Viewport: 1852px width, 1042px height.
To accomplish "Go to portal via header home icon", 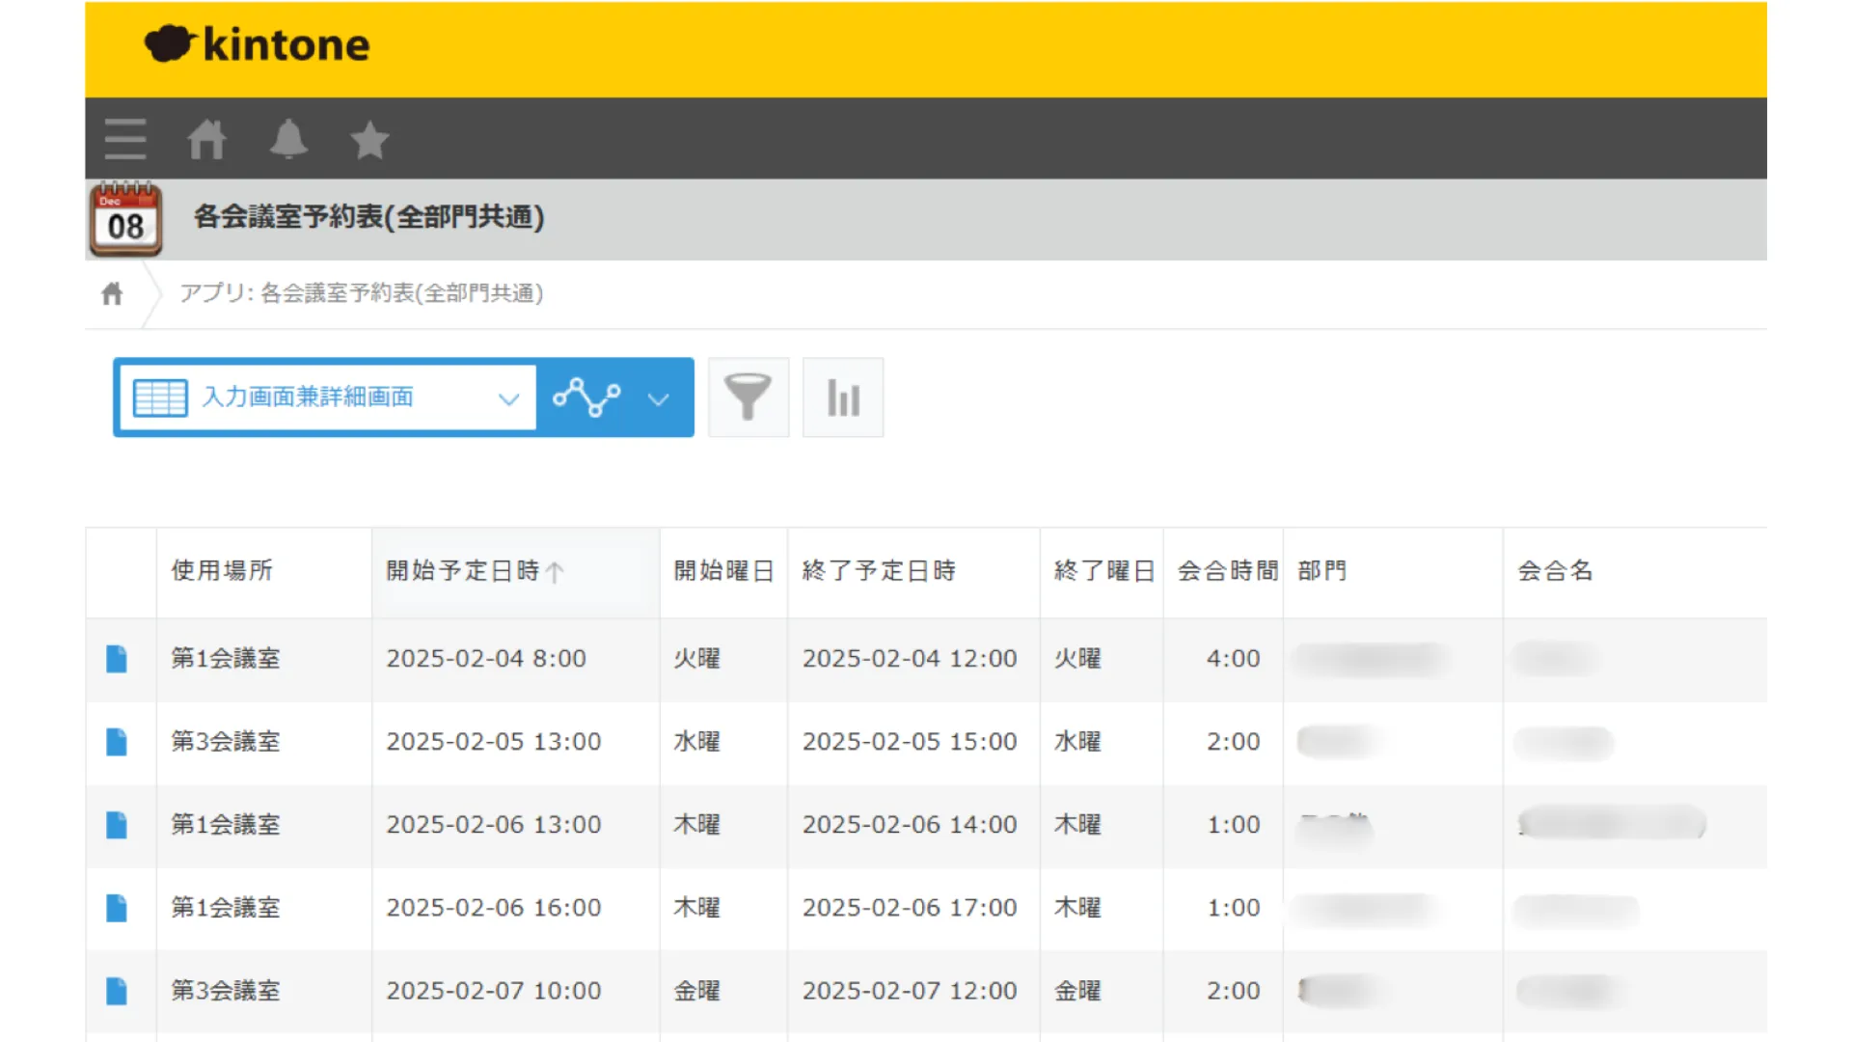I will point(206,140).
